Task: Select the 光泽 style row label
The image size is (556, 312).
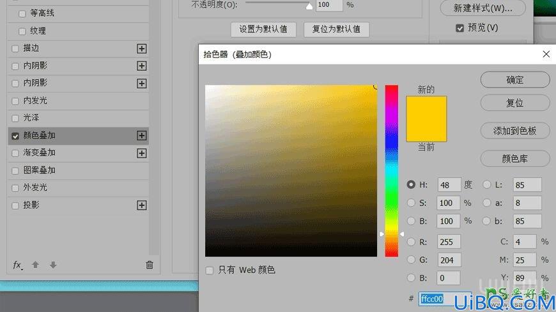Action: click(31, 117)
